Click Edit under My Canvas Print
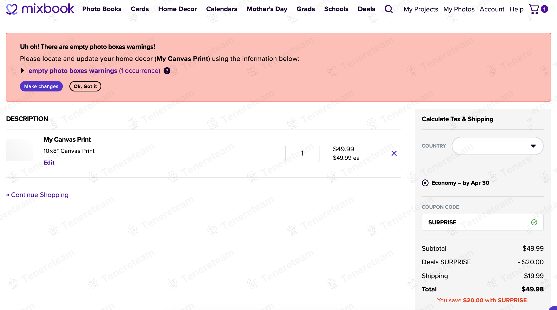The image size is (557, 310). [49, 163]
